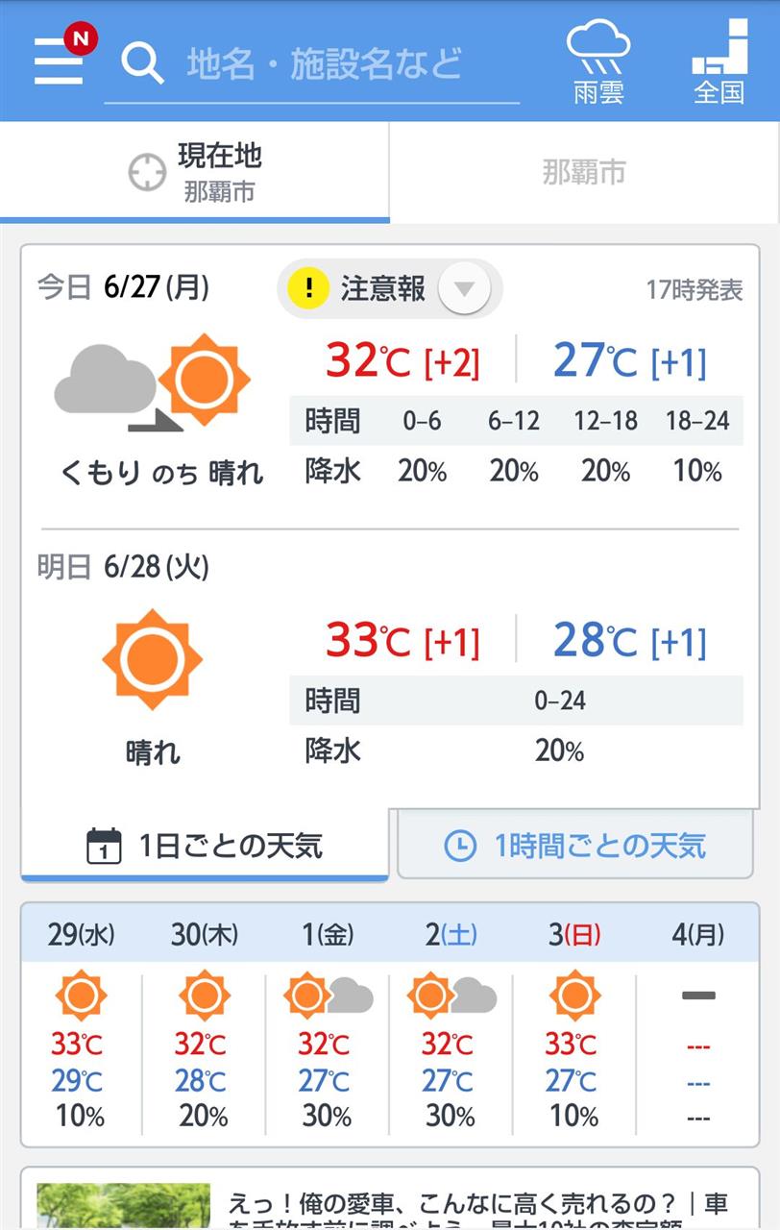The image size is (780, 1230).
Task: Switch to the 現在地 那覇市 tab
Action: click(x=195, y=173)
